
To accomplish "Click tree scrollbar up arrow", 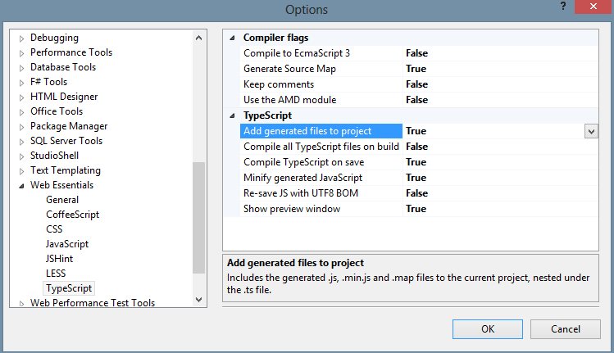I will [x=199, y=38].
